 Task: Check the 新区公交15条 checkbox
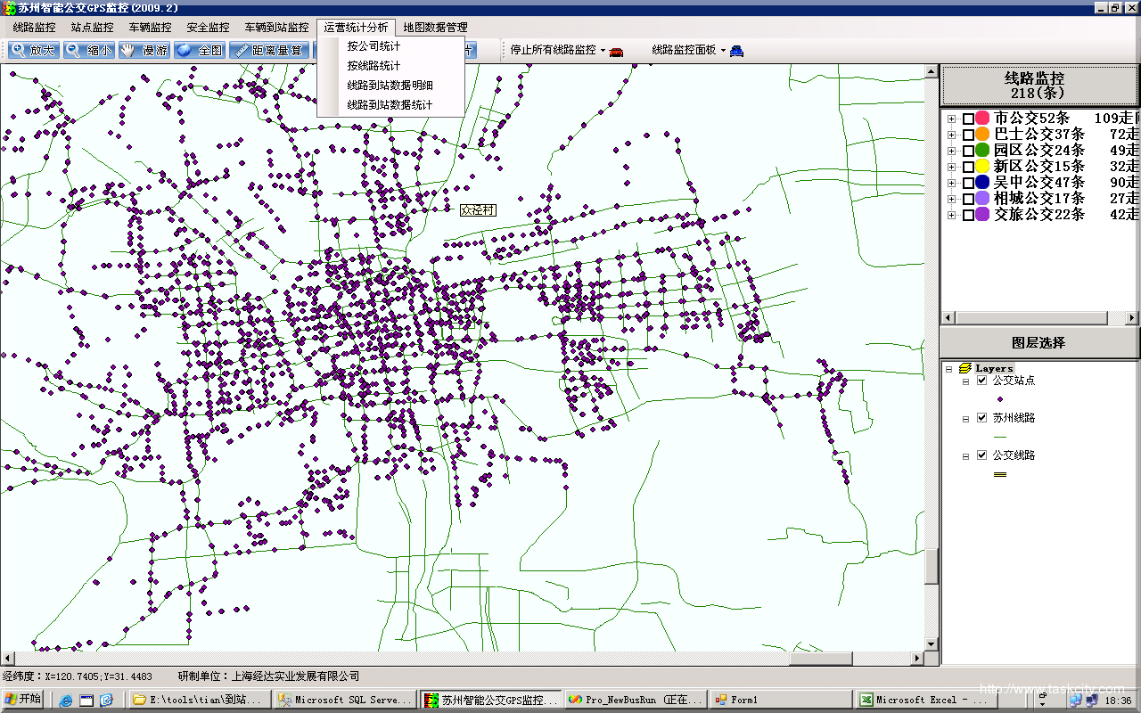[x=968, y=167]
